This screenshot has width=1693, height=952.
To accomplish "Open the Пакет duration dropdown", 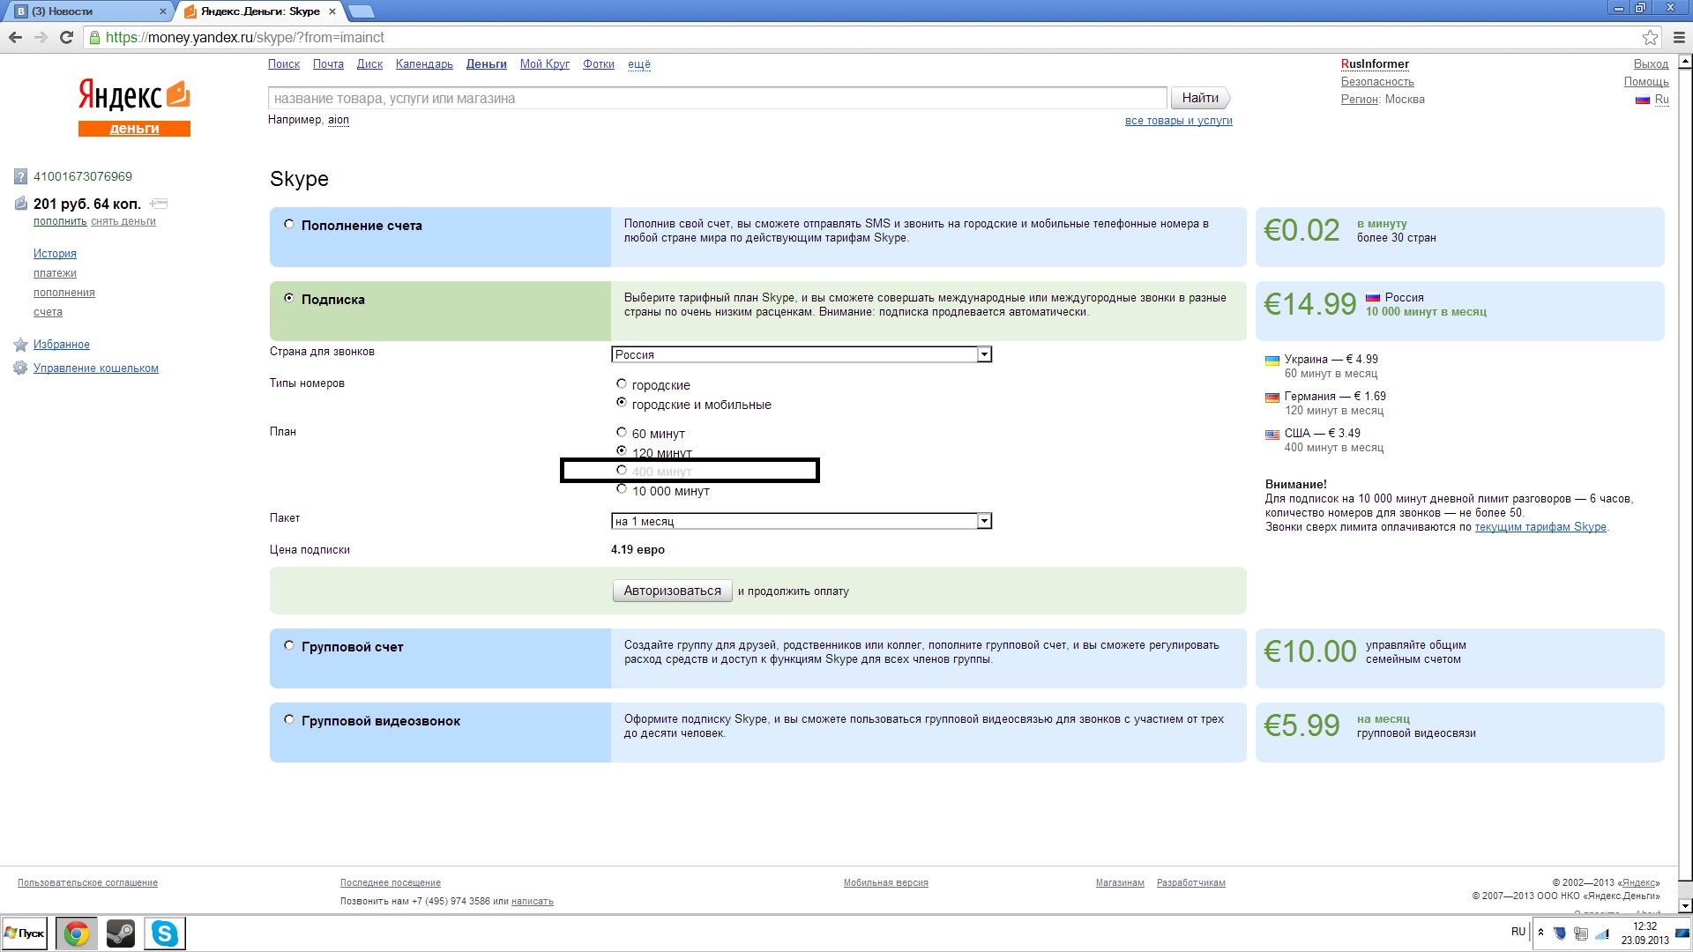I will click(x=802, y=521).
